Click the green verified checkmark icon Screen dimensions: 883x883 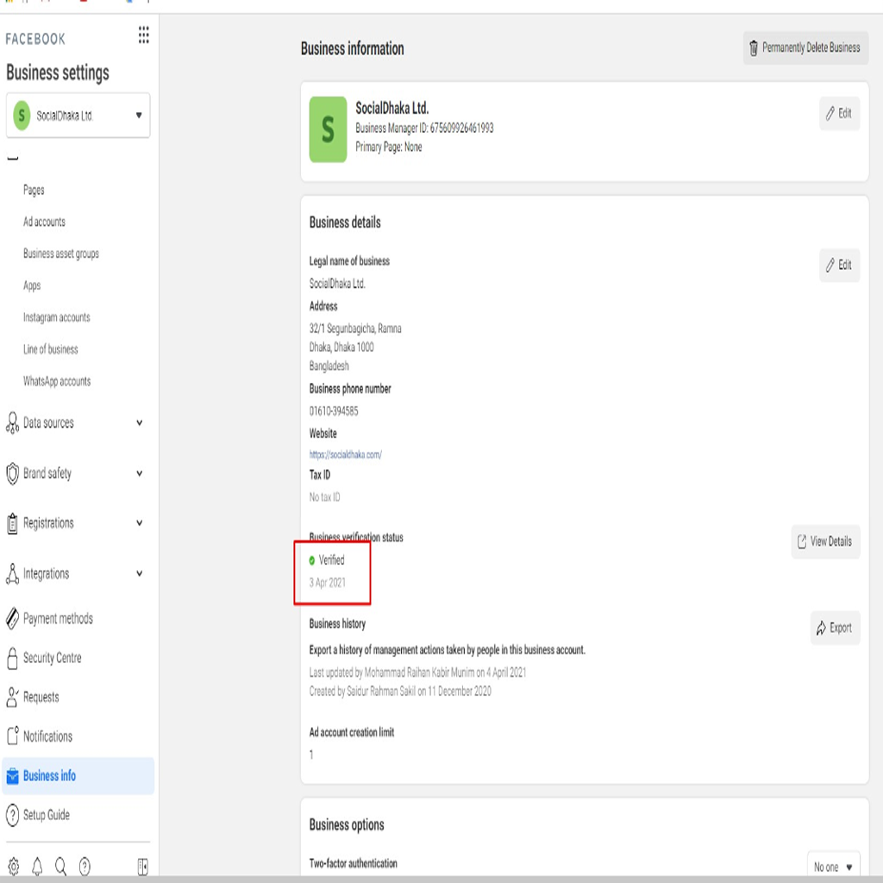click(x=312, y=560)
